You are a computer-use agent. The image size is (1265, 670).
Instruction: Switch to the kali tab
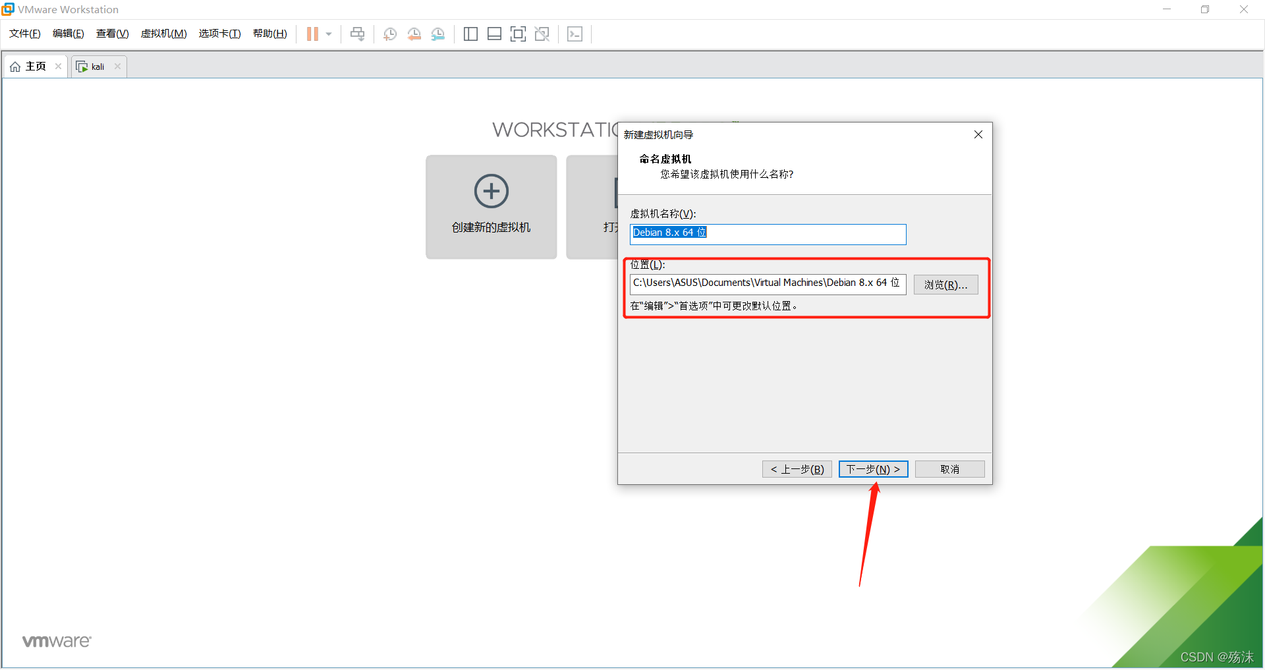[97, 67]
